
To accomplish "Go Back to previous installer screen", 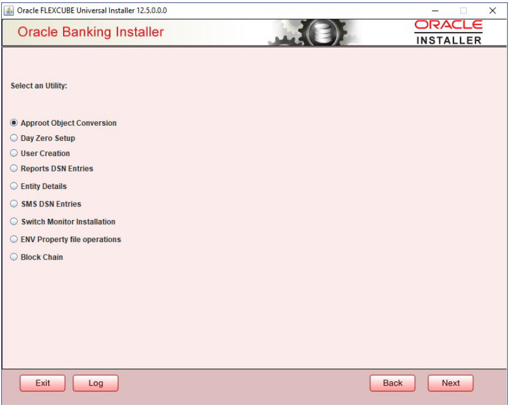I will tap(393, 383).
